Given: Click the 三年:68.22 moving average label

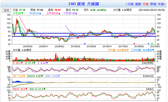Looking at the screenshot, I should click(x=53, y=13).
